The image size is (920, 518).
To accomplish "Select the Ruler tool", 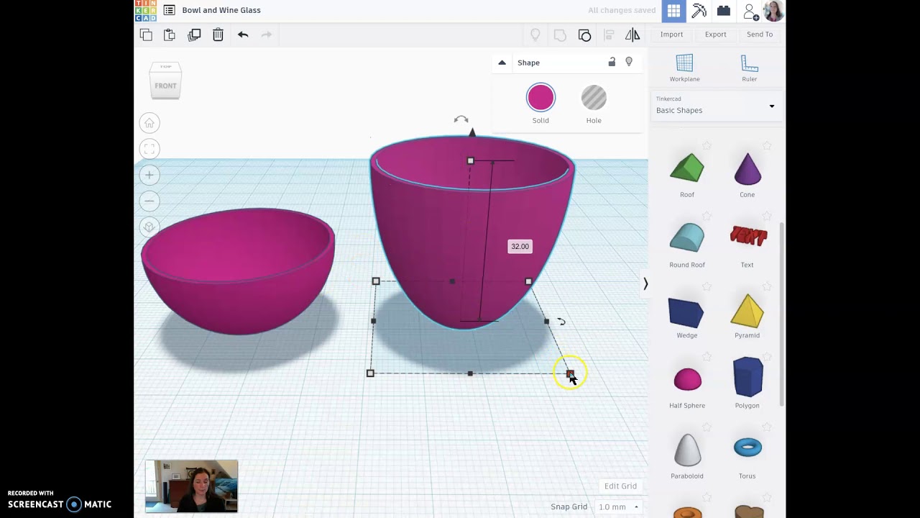I will tap(750, 68).
